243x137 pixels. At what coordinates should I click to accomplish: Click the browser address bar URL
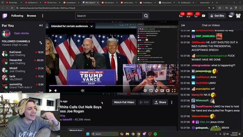click(47, 8)
